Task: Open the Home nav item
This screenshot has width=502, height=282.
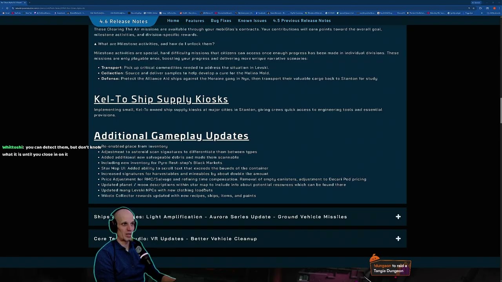Action: [x=173, y=20]
